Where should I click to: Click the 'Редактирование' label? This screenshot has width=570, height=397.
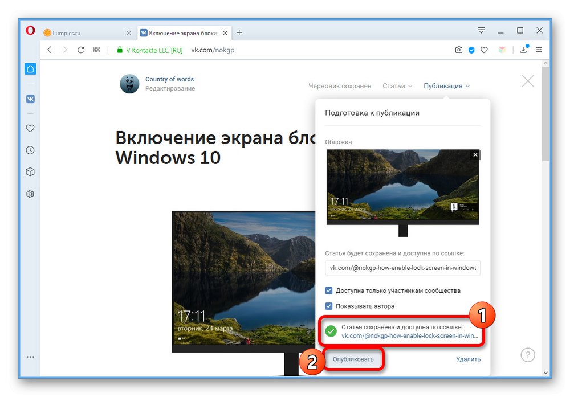tap(170, 88)
